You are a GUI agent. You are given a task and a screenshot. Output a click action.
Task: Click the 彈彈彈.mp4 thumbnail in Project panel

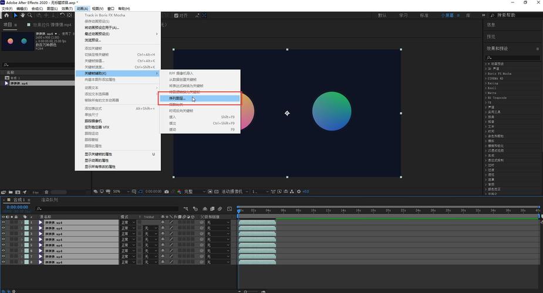point(18,41)
